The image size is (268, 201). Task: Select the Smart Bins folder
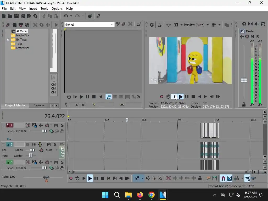click(23, 48)
